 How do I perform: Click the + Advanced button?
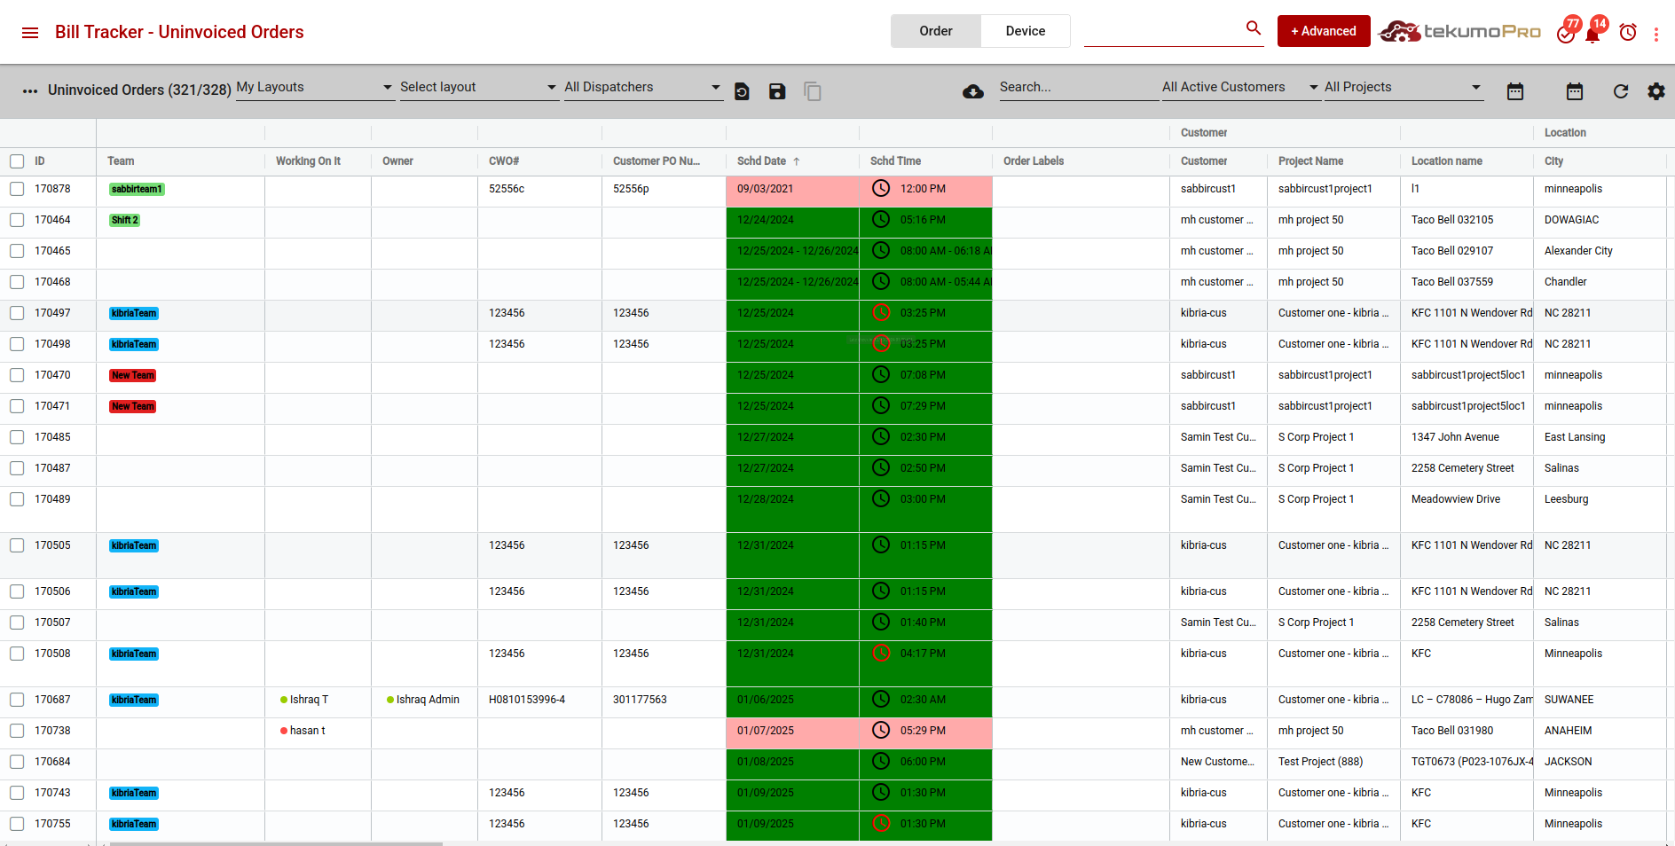pyautogui.click(x=1323, y=31)
